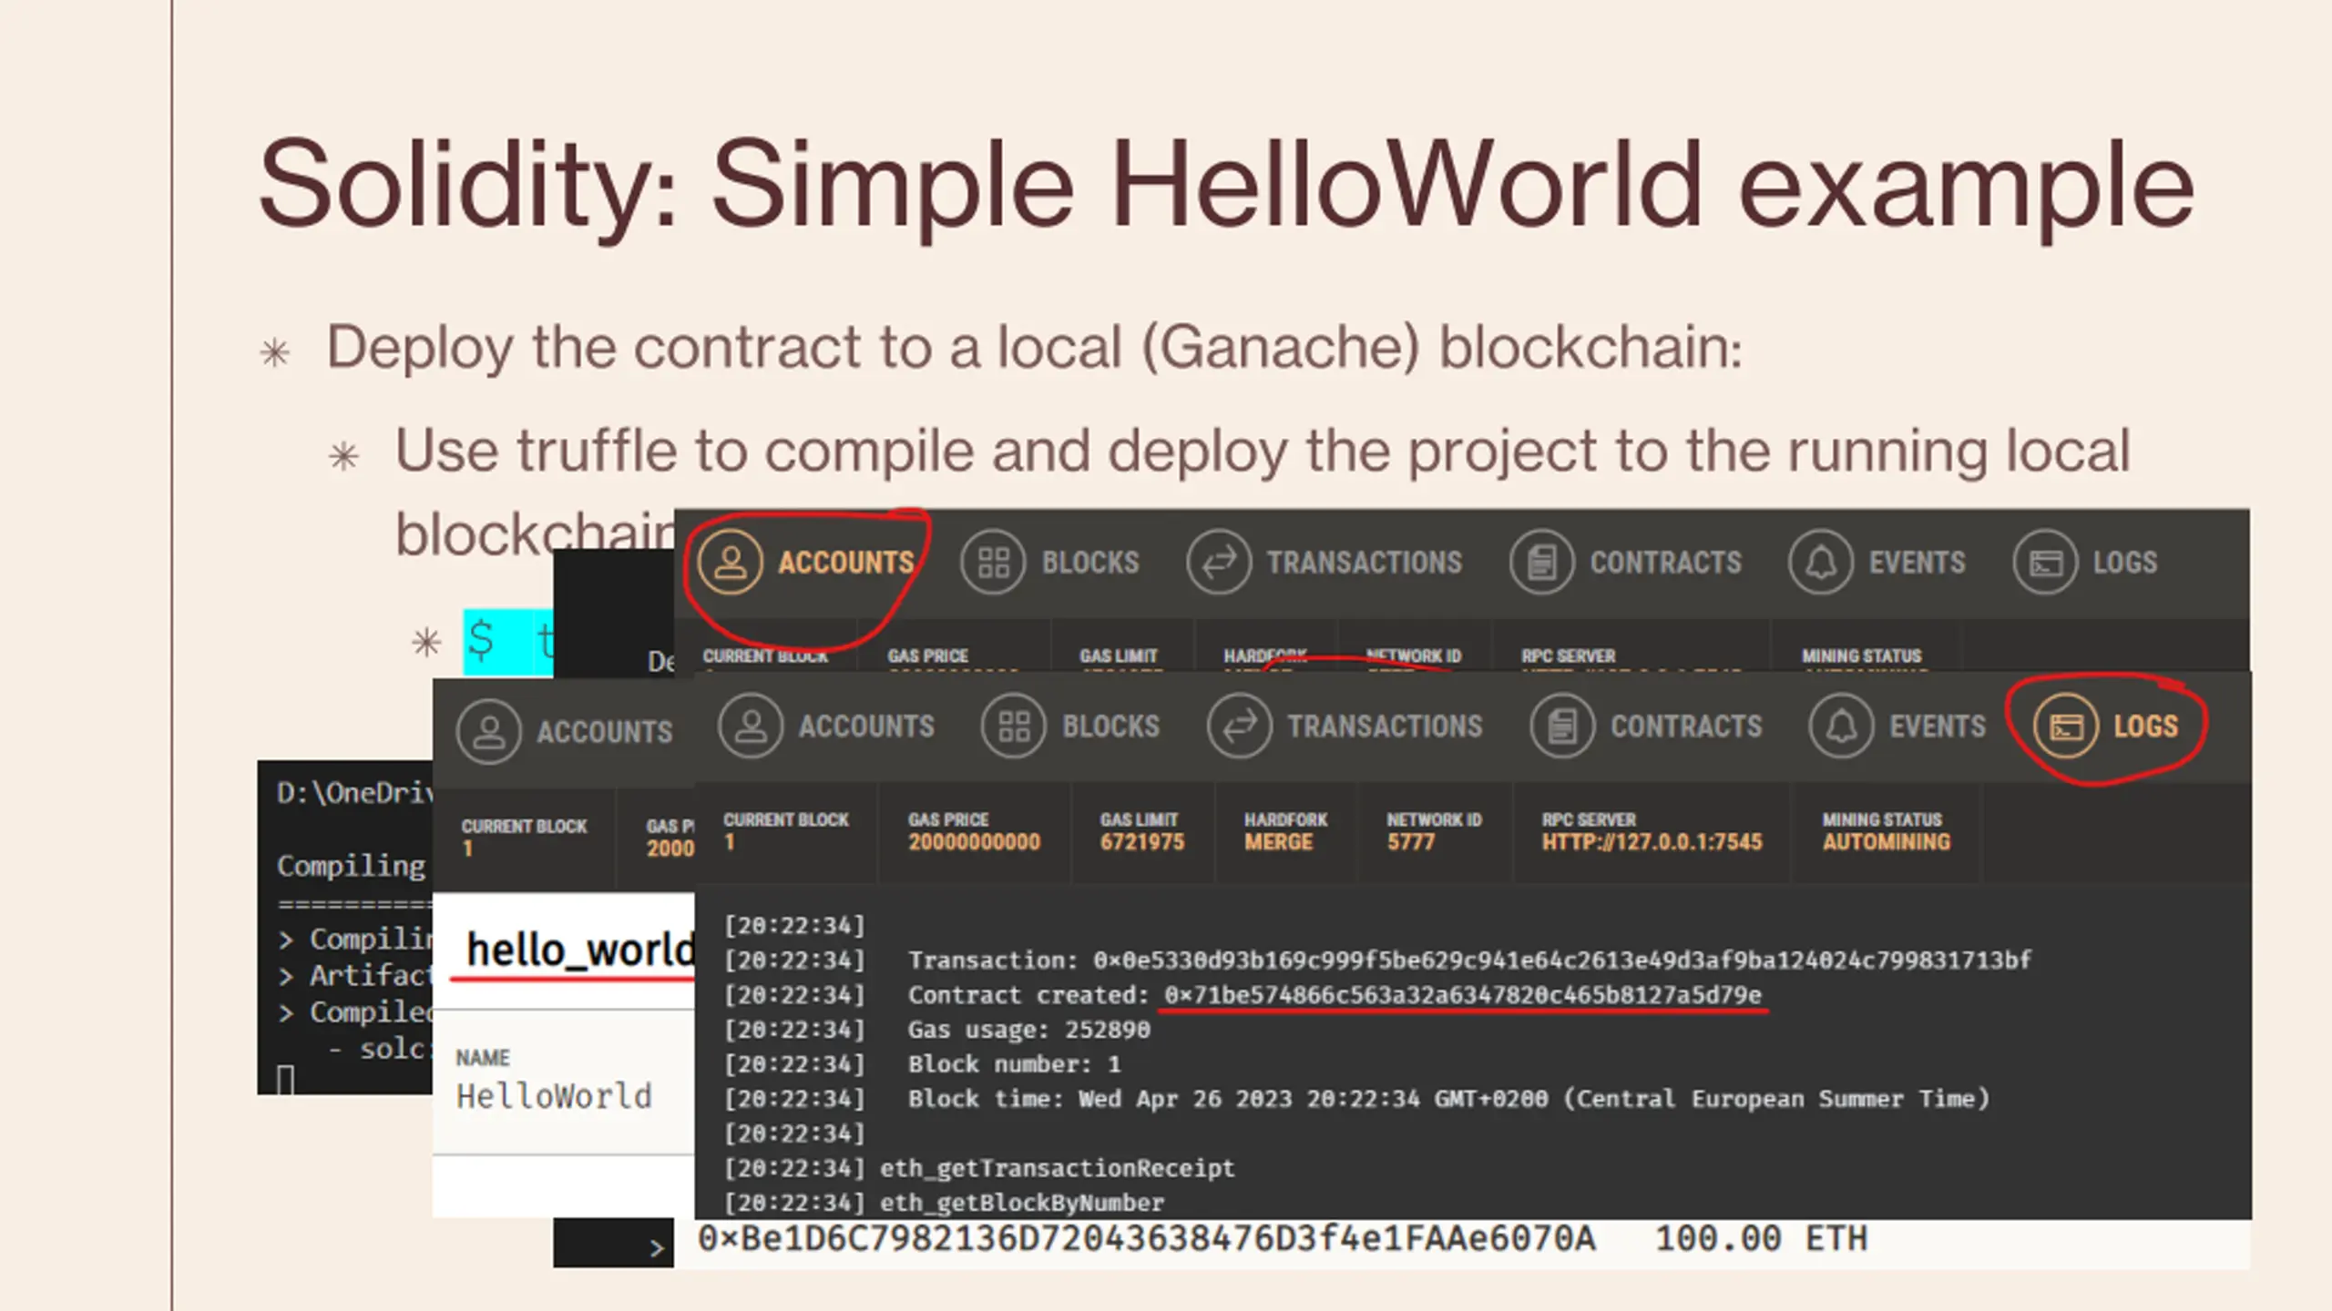The image size is (2332, 1311).
Task: Click GAS PRICE label in top Ganache window
Action: tap(927, 655)
